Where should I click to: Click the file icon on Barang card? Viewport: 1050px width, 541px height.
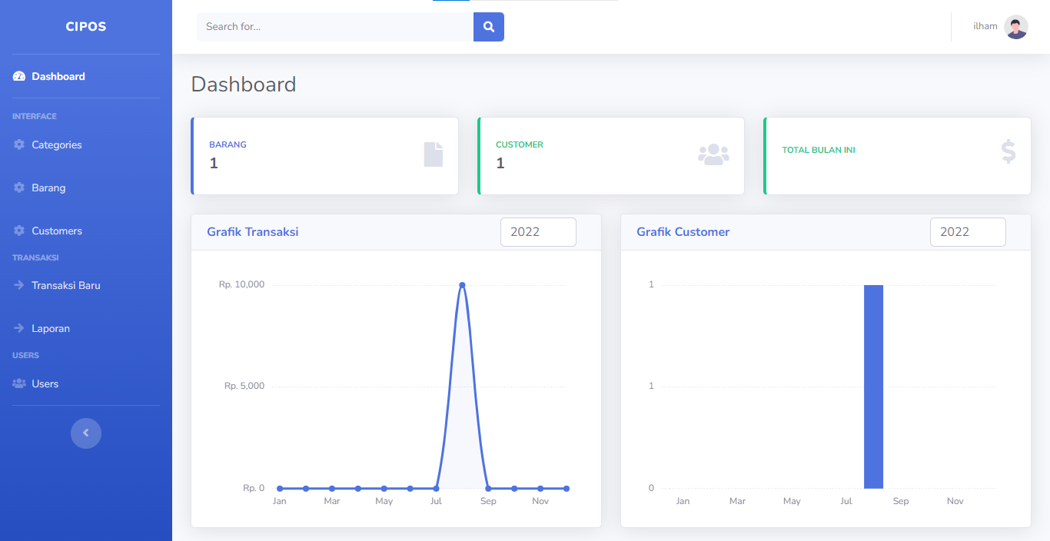[434, 154]
